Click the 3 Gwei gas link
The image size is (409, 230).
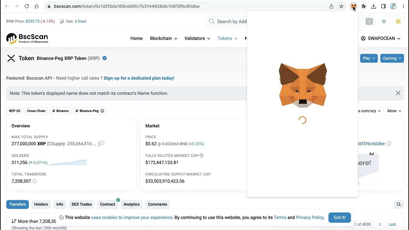tap(81, 21)
